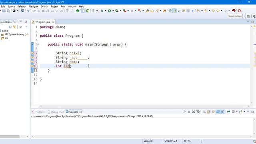Open the Help menu

click(82, 6)
